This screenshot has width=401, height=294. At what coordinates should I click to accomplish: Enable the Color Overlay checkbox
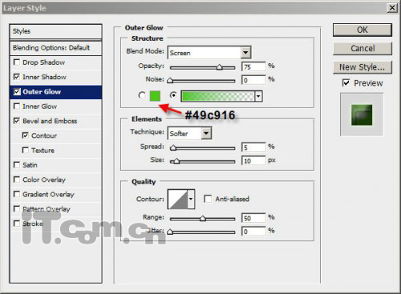pos(17,179)
